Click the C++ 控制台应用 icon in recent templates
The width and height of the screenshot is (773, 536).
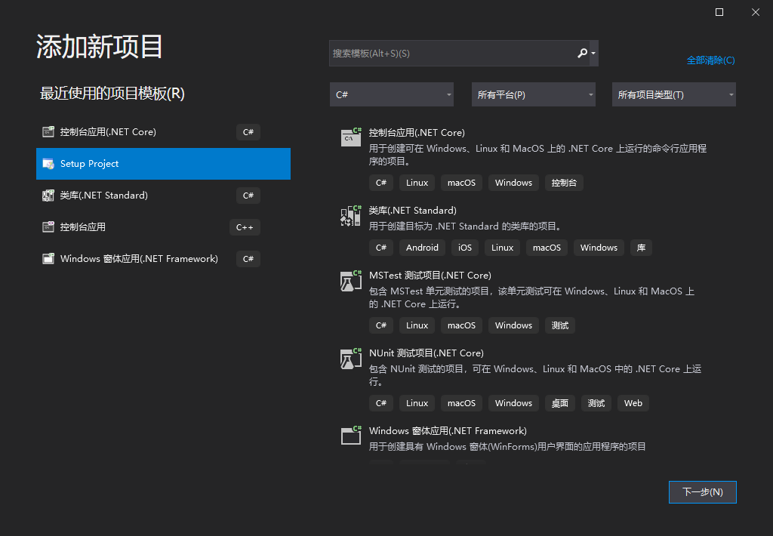point(48,227)
